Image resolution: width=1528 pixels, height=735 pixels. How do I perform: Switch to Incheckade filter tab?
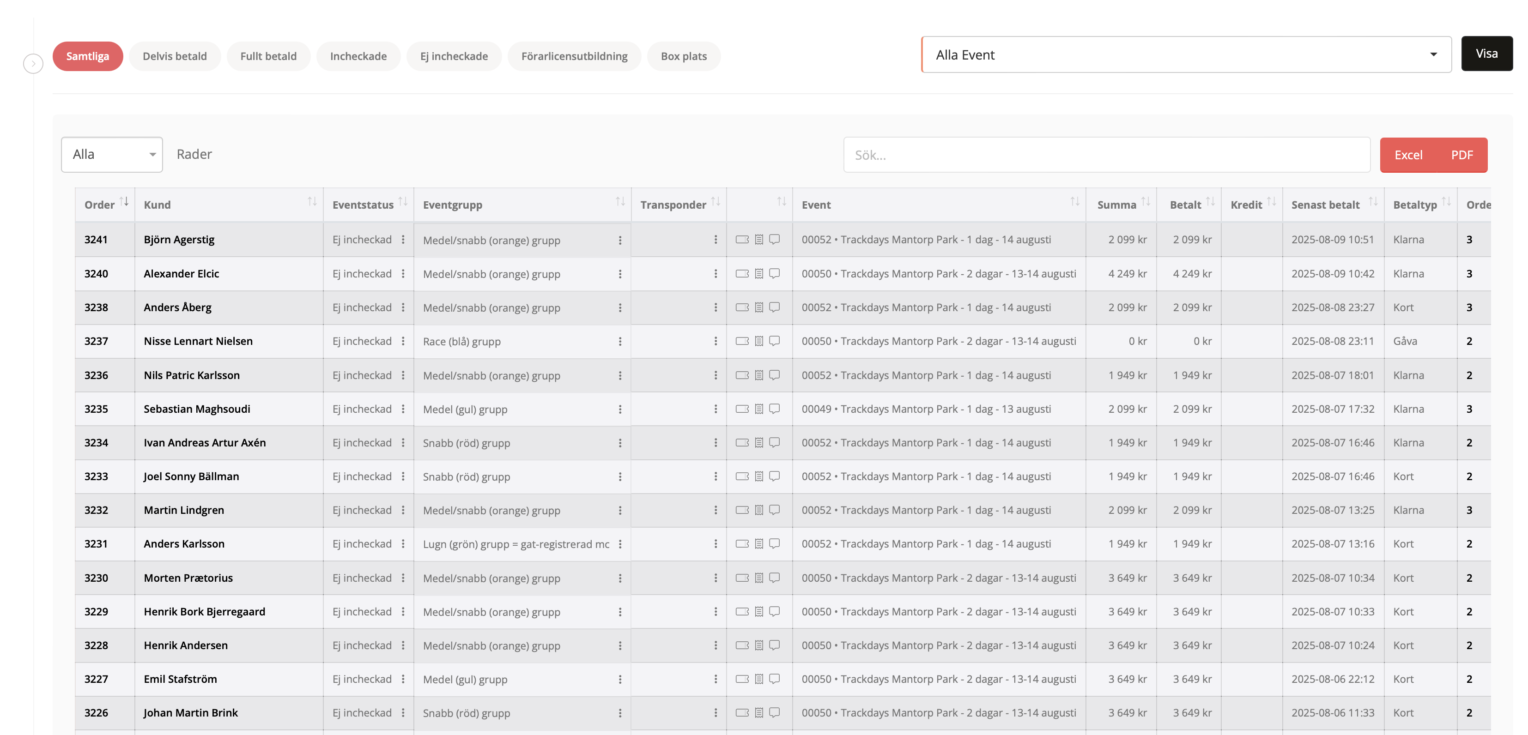click(x=358, y=56)
